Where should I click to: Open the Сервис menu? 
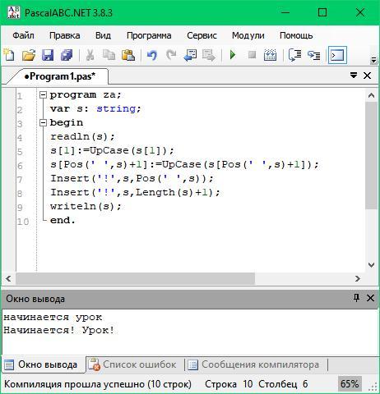(x=202, y=35)
